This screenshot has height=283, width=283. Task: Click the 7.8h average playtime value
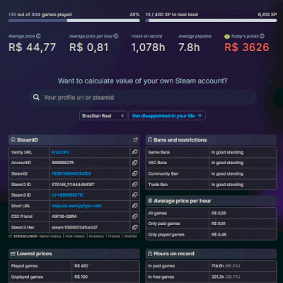[189, 47]
